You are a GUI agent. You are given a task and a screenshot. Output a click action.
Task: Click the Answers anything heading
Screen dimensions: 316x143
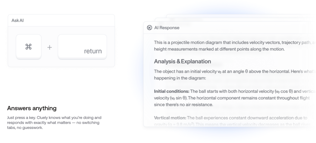[x=32, y=108]
